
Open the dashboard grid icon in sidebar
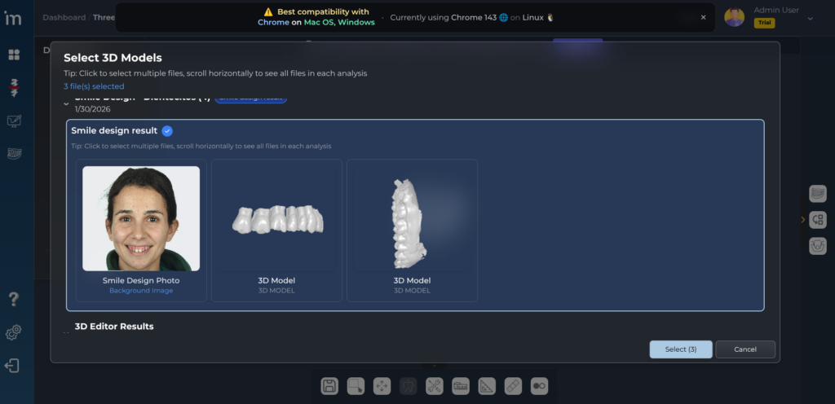(x=14, y=55)
